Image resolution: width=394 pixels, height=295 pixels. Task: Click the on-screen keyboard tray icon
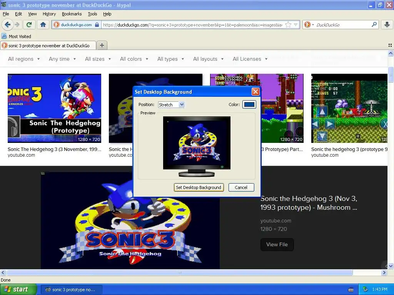click(x=351, y=290)
